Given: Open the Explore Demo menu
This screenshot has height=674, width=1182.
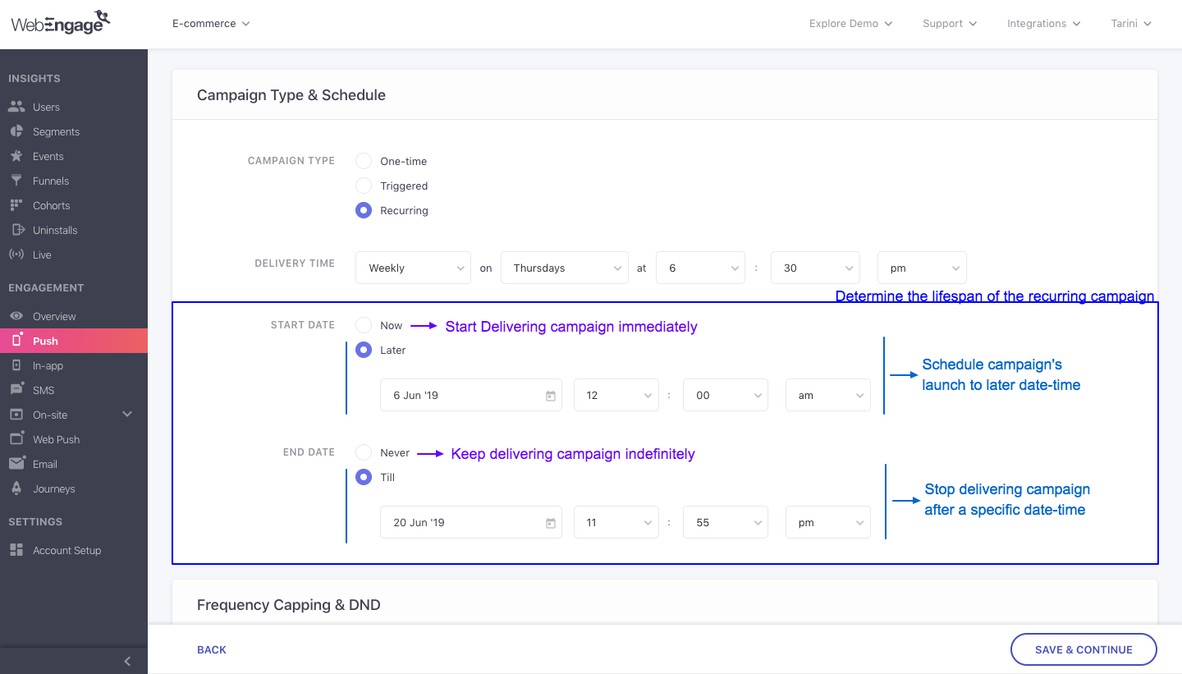Looking at the screenshot, I should click(x=850, y=24).
